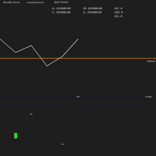This screenshot has width=156, height=156.
Task: Click the 'C: 101000.00' close value
Action: [61, 12]
